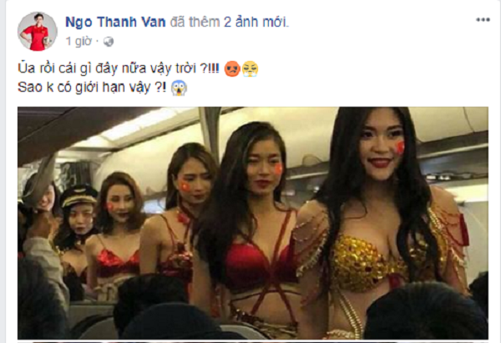Click the "1 giờ" post timestamp

point(78,42)
